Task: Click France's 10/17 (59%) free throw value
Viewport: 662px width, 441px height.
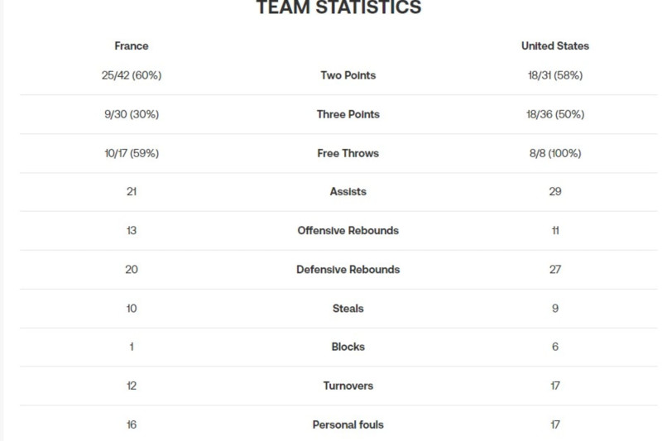Action: pos(132,153)
